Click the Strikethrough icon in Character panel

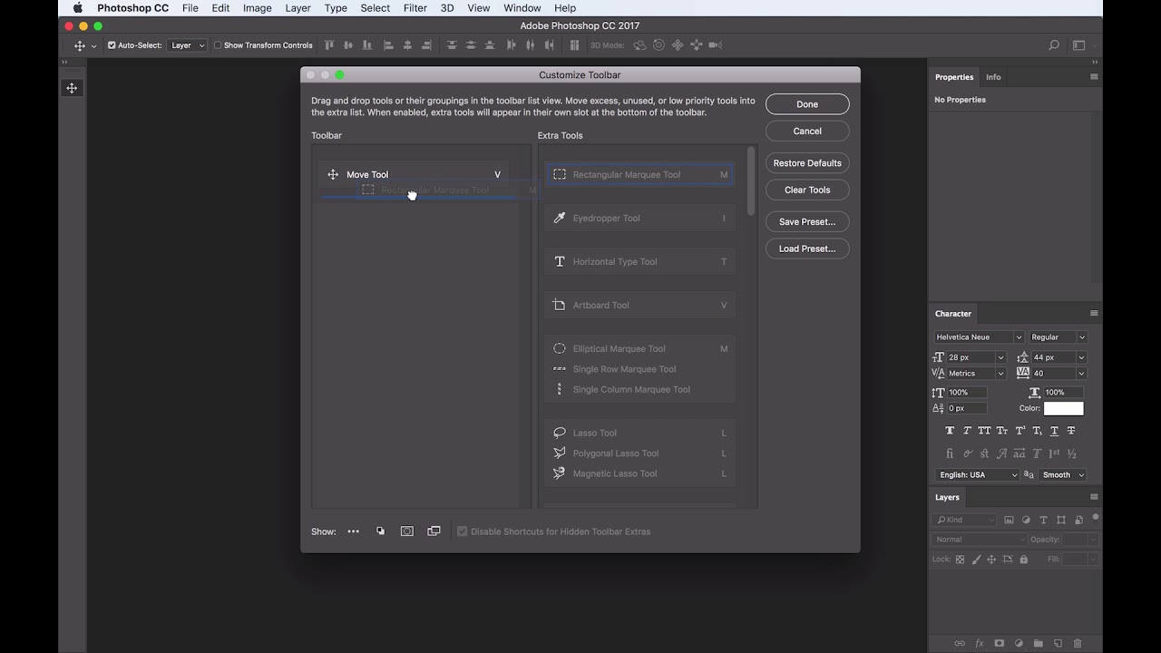point(1071,431)
